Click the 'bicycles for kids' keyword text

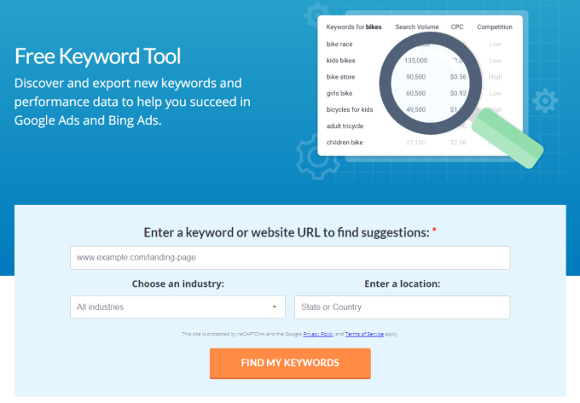click(350, 109)
